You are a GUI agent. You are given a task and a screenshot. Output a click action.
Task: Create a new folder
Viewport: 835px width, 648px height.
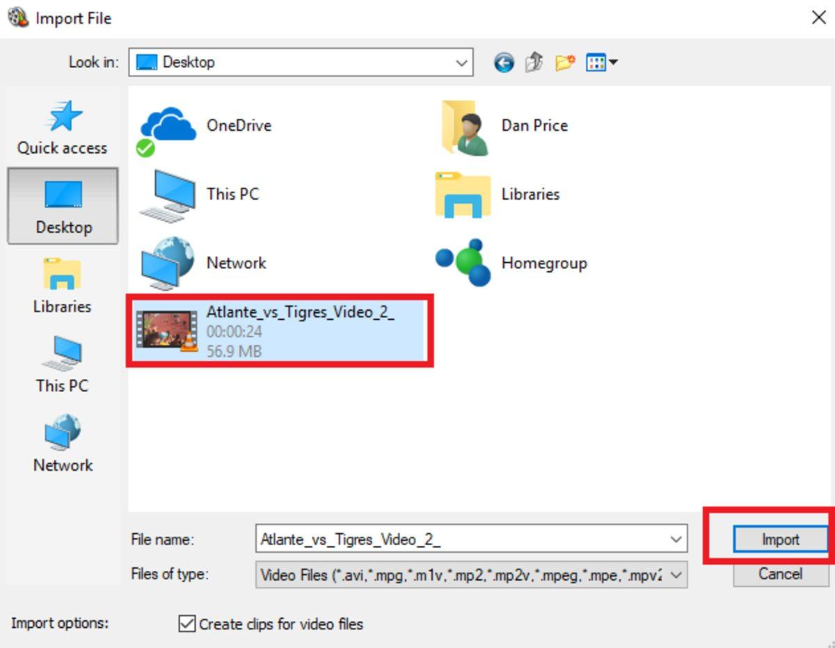click(564, 63)
